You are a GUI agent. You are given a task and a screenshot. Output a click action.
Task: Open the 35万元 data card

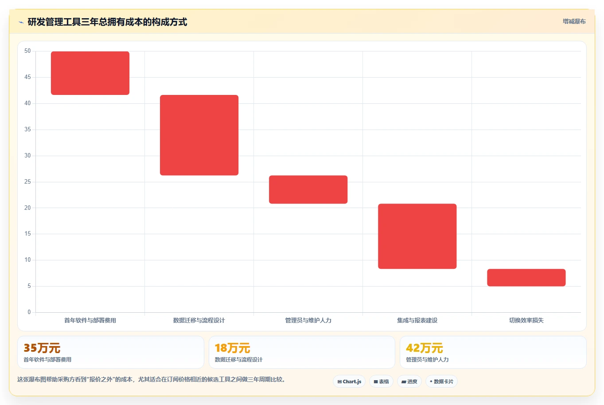pyautogui.click(x=111, y=352)
